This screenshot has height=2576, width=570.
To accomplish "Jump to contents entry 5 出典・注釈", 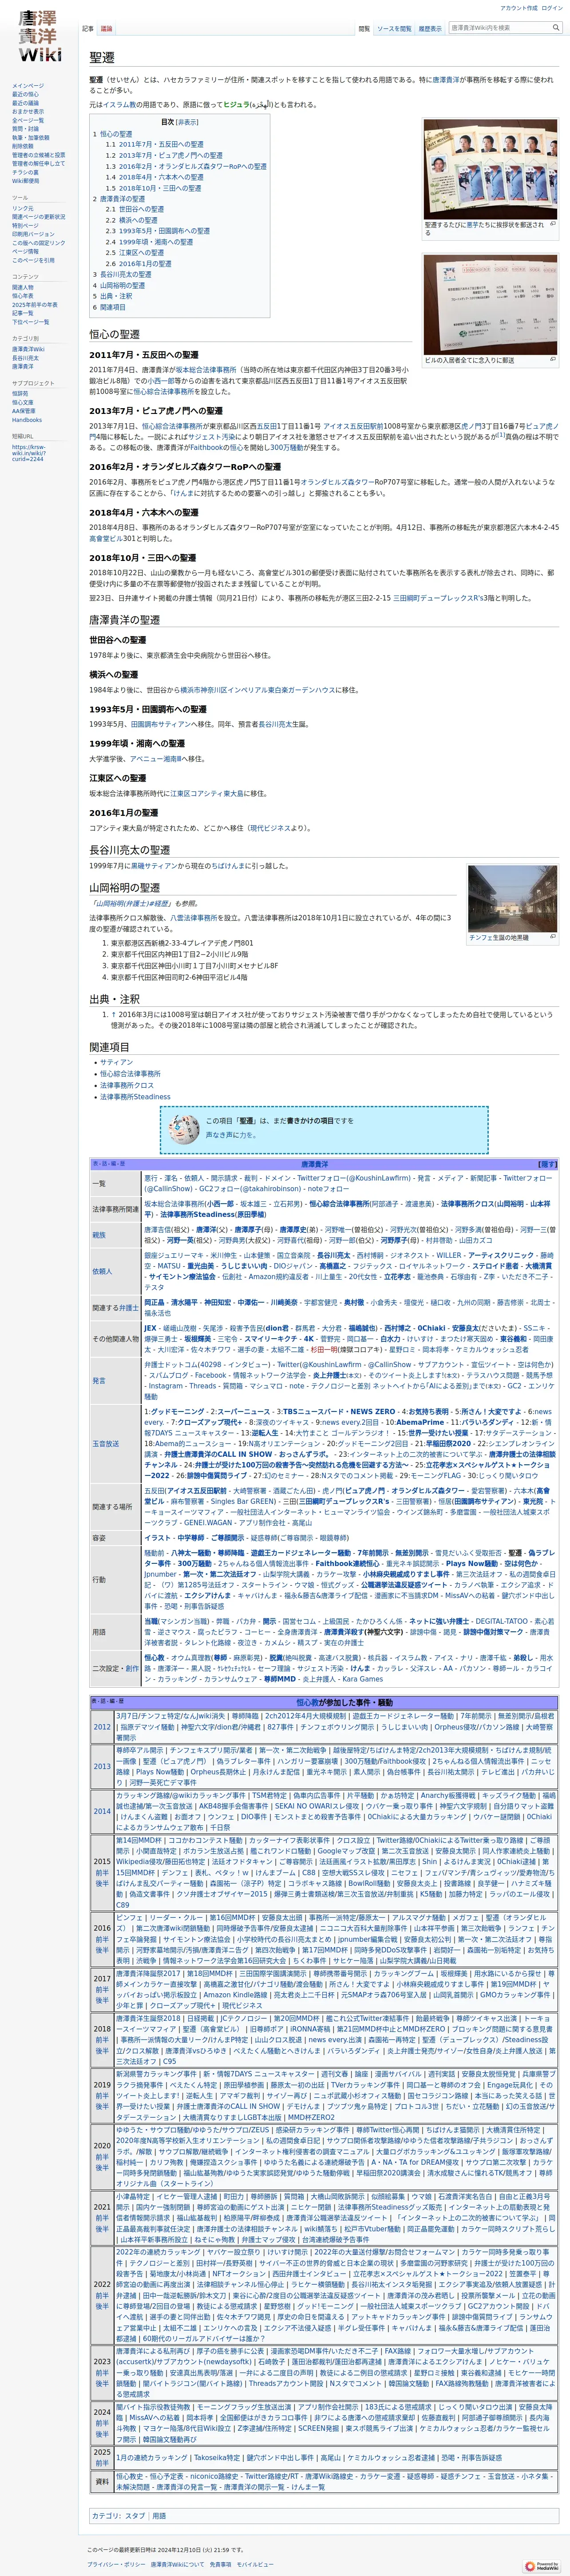I will tap(112, 296).
